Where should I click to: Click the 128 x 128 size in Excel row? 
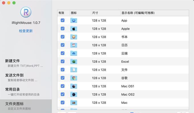tap(99, 62)
